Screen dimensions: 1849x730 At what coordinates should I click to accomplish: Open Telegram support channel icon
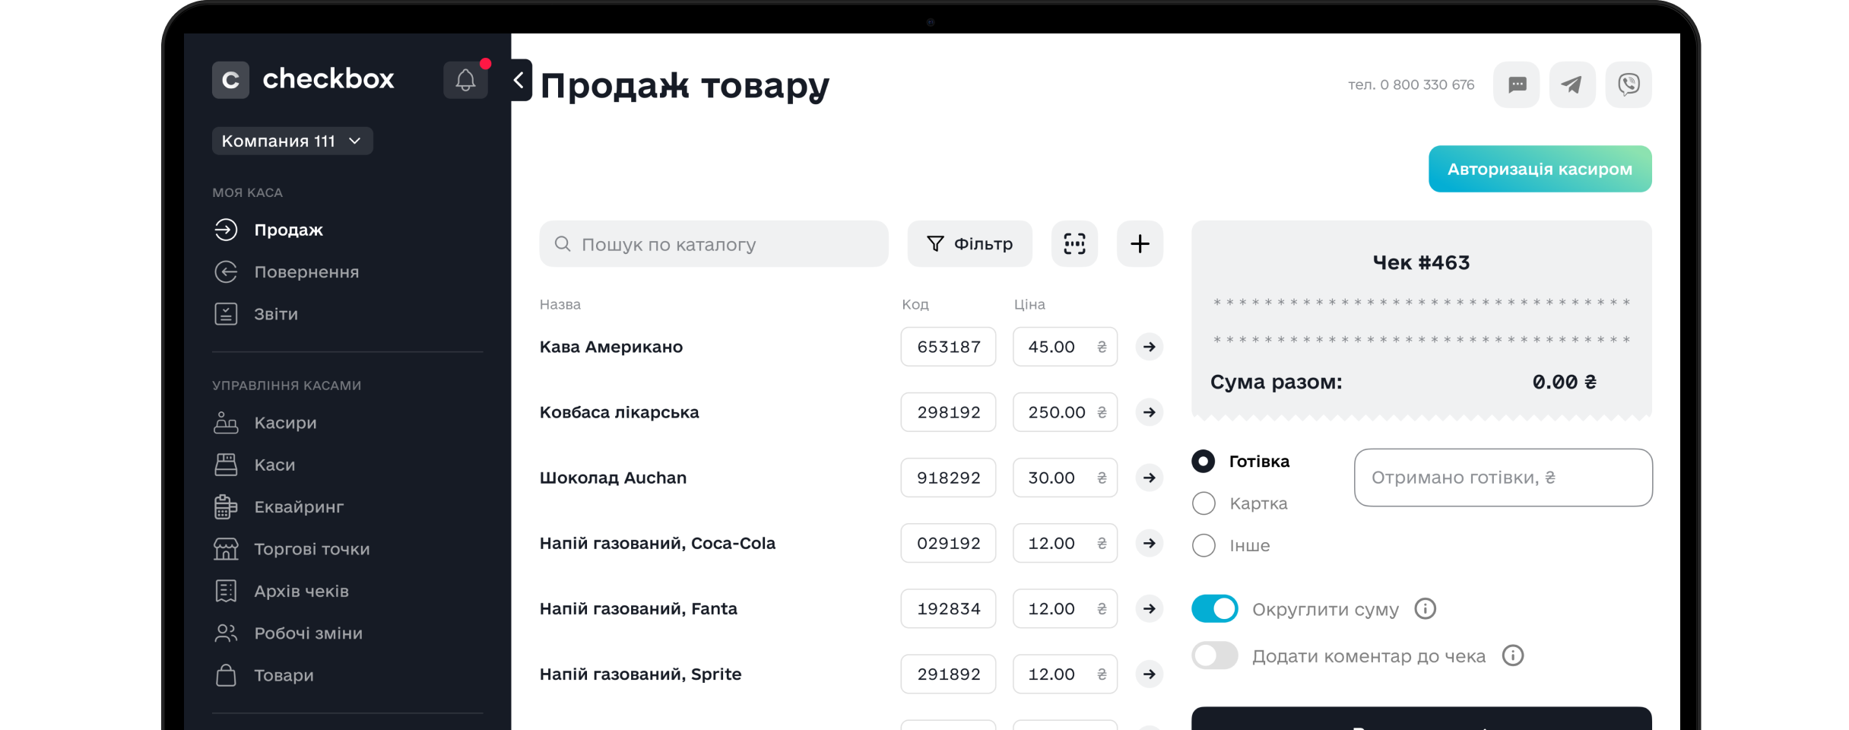pyautogui.click(x=1571, y=84)
